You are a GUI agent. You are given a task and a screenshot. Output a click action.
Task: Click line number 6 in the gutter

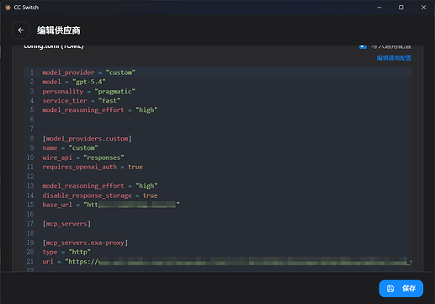[32, 120]
